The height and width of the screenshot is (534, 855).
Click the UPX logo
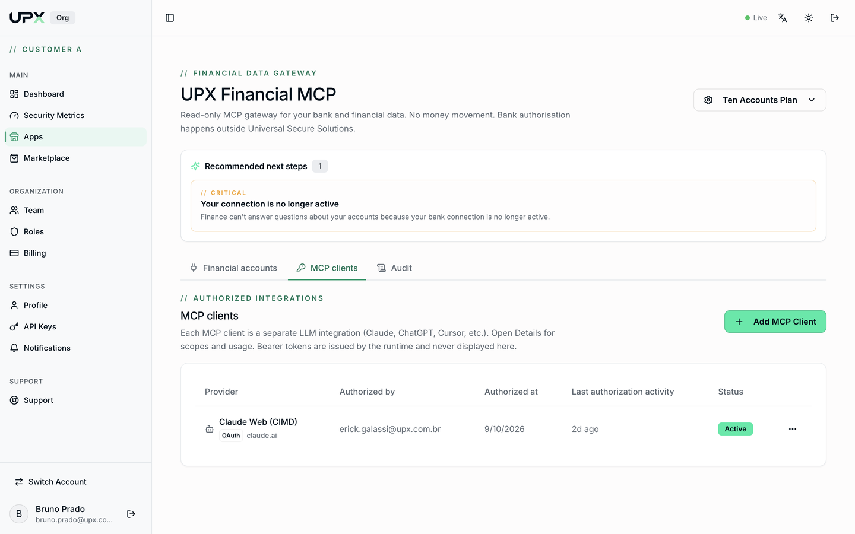[x=27, y=18]
